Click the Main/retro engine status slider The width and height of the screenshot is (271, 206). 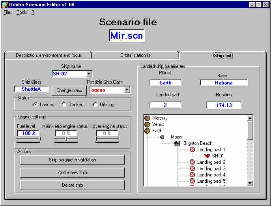[66, 139]
